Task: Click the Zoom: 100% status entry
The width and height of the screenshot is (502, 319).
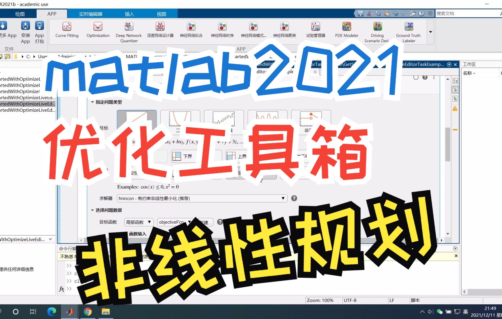Action: point(320,300)
